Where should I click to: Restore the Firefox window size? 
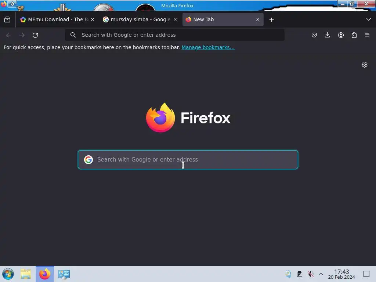tap(352, 4)
